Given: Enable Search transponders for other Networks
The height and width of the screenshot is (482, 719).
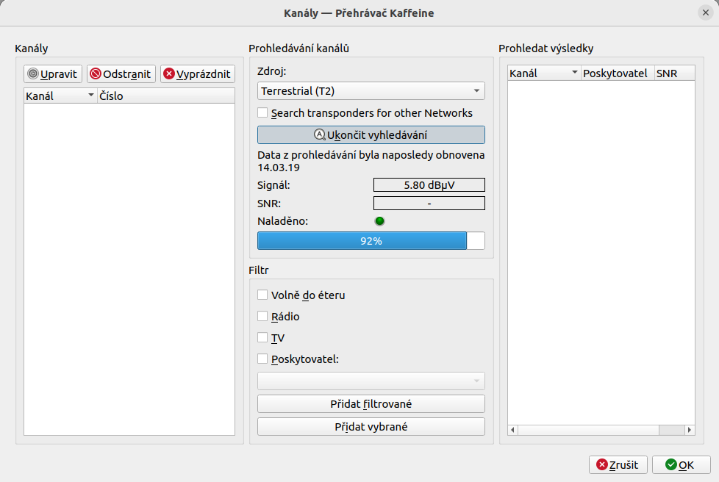Looking at the screenshot, I should (262, 113).
